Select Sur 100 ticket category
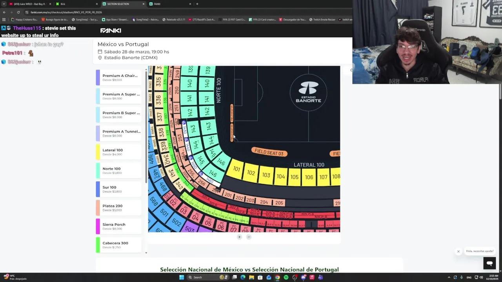This screenshot has height=282, width=502. tap(118, 189)
